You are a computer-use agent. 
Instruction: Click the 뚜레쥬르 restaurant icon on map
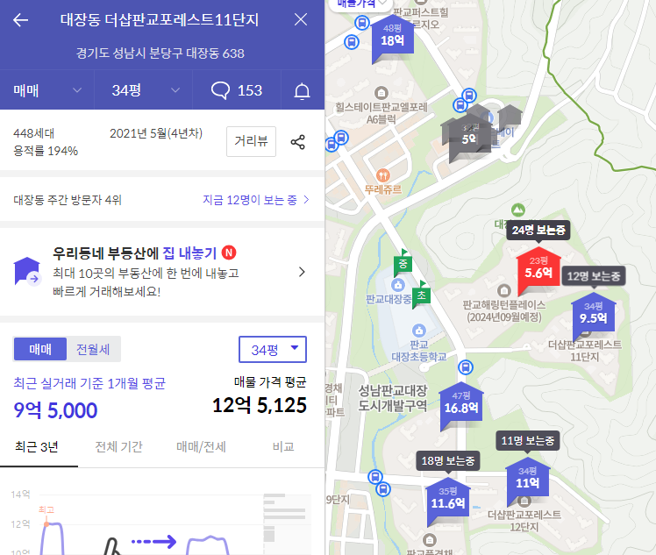(x=382, y=175)
